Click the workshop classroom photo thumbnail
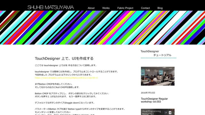 (x=158, y=76)
